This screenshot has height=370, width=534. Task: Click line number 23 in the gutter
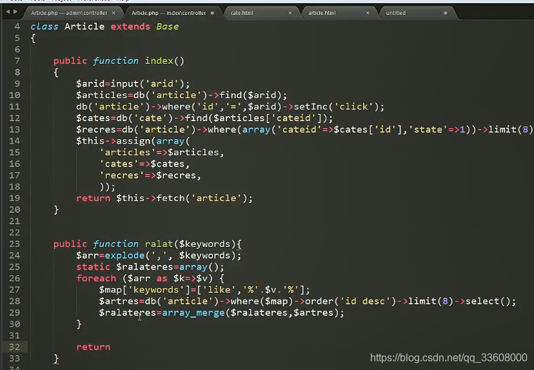pos(14,244)
